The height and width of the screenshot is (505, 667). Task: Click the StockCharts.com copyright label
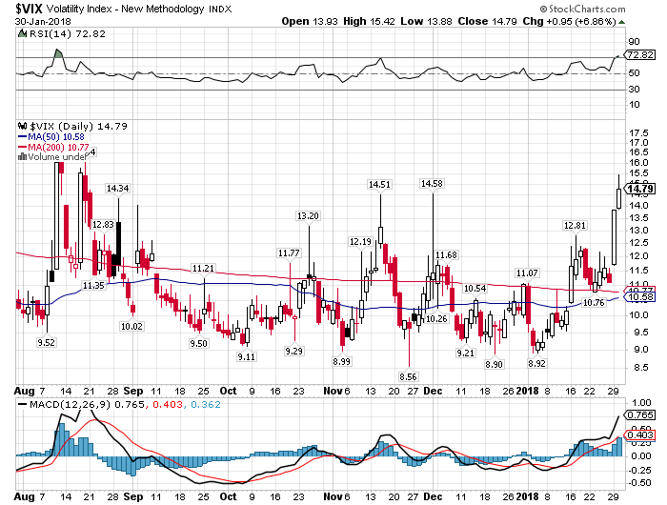click(582, 9)
